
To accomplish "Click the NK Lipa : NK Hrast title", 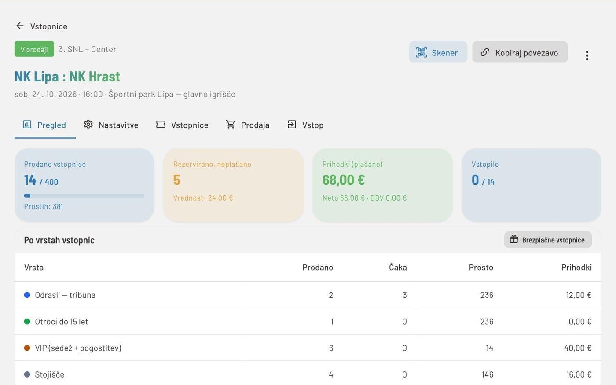I will tap(67, 76).
